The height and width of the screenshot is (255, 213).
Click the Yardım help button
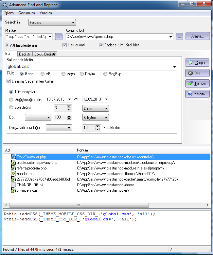[x=197, y=94]
